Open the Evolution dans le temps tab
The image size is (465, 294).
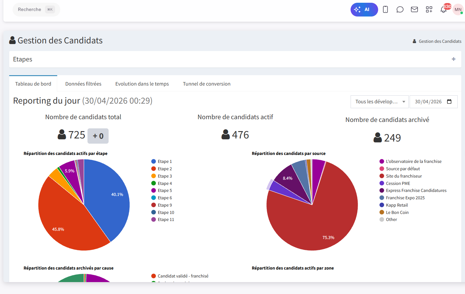[142, 84]
